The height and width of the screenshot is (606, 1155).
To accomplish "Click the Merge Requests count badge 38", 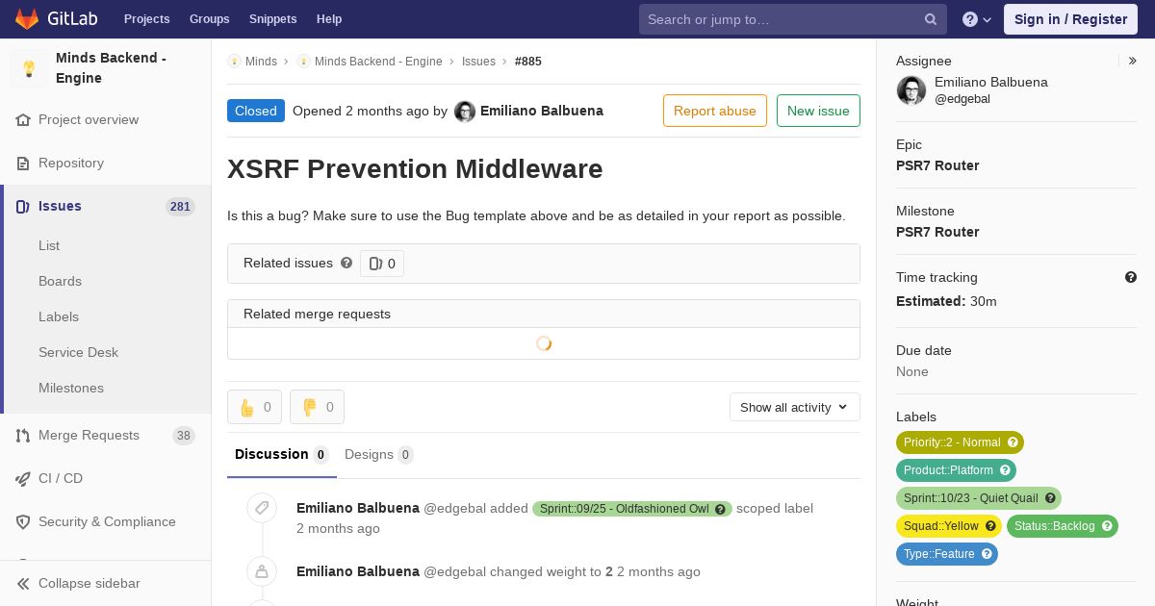I will click(x=183, y=436).
